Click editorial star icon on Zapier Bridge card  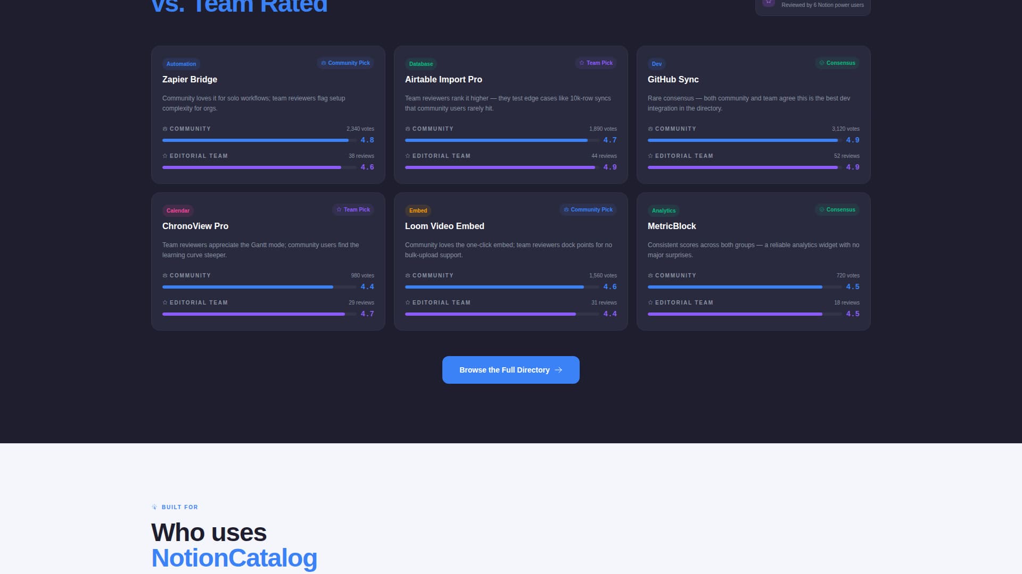[x=165, y=156]
